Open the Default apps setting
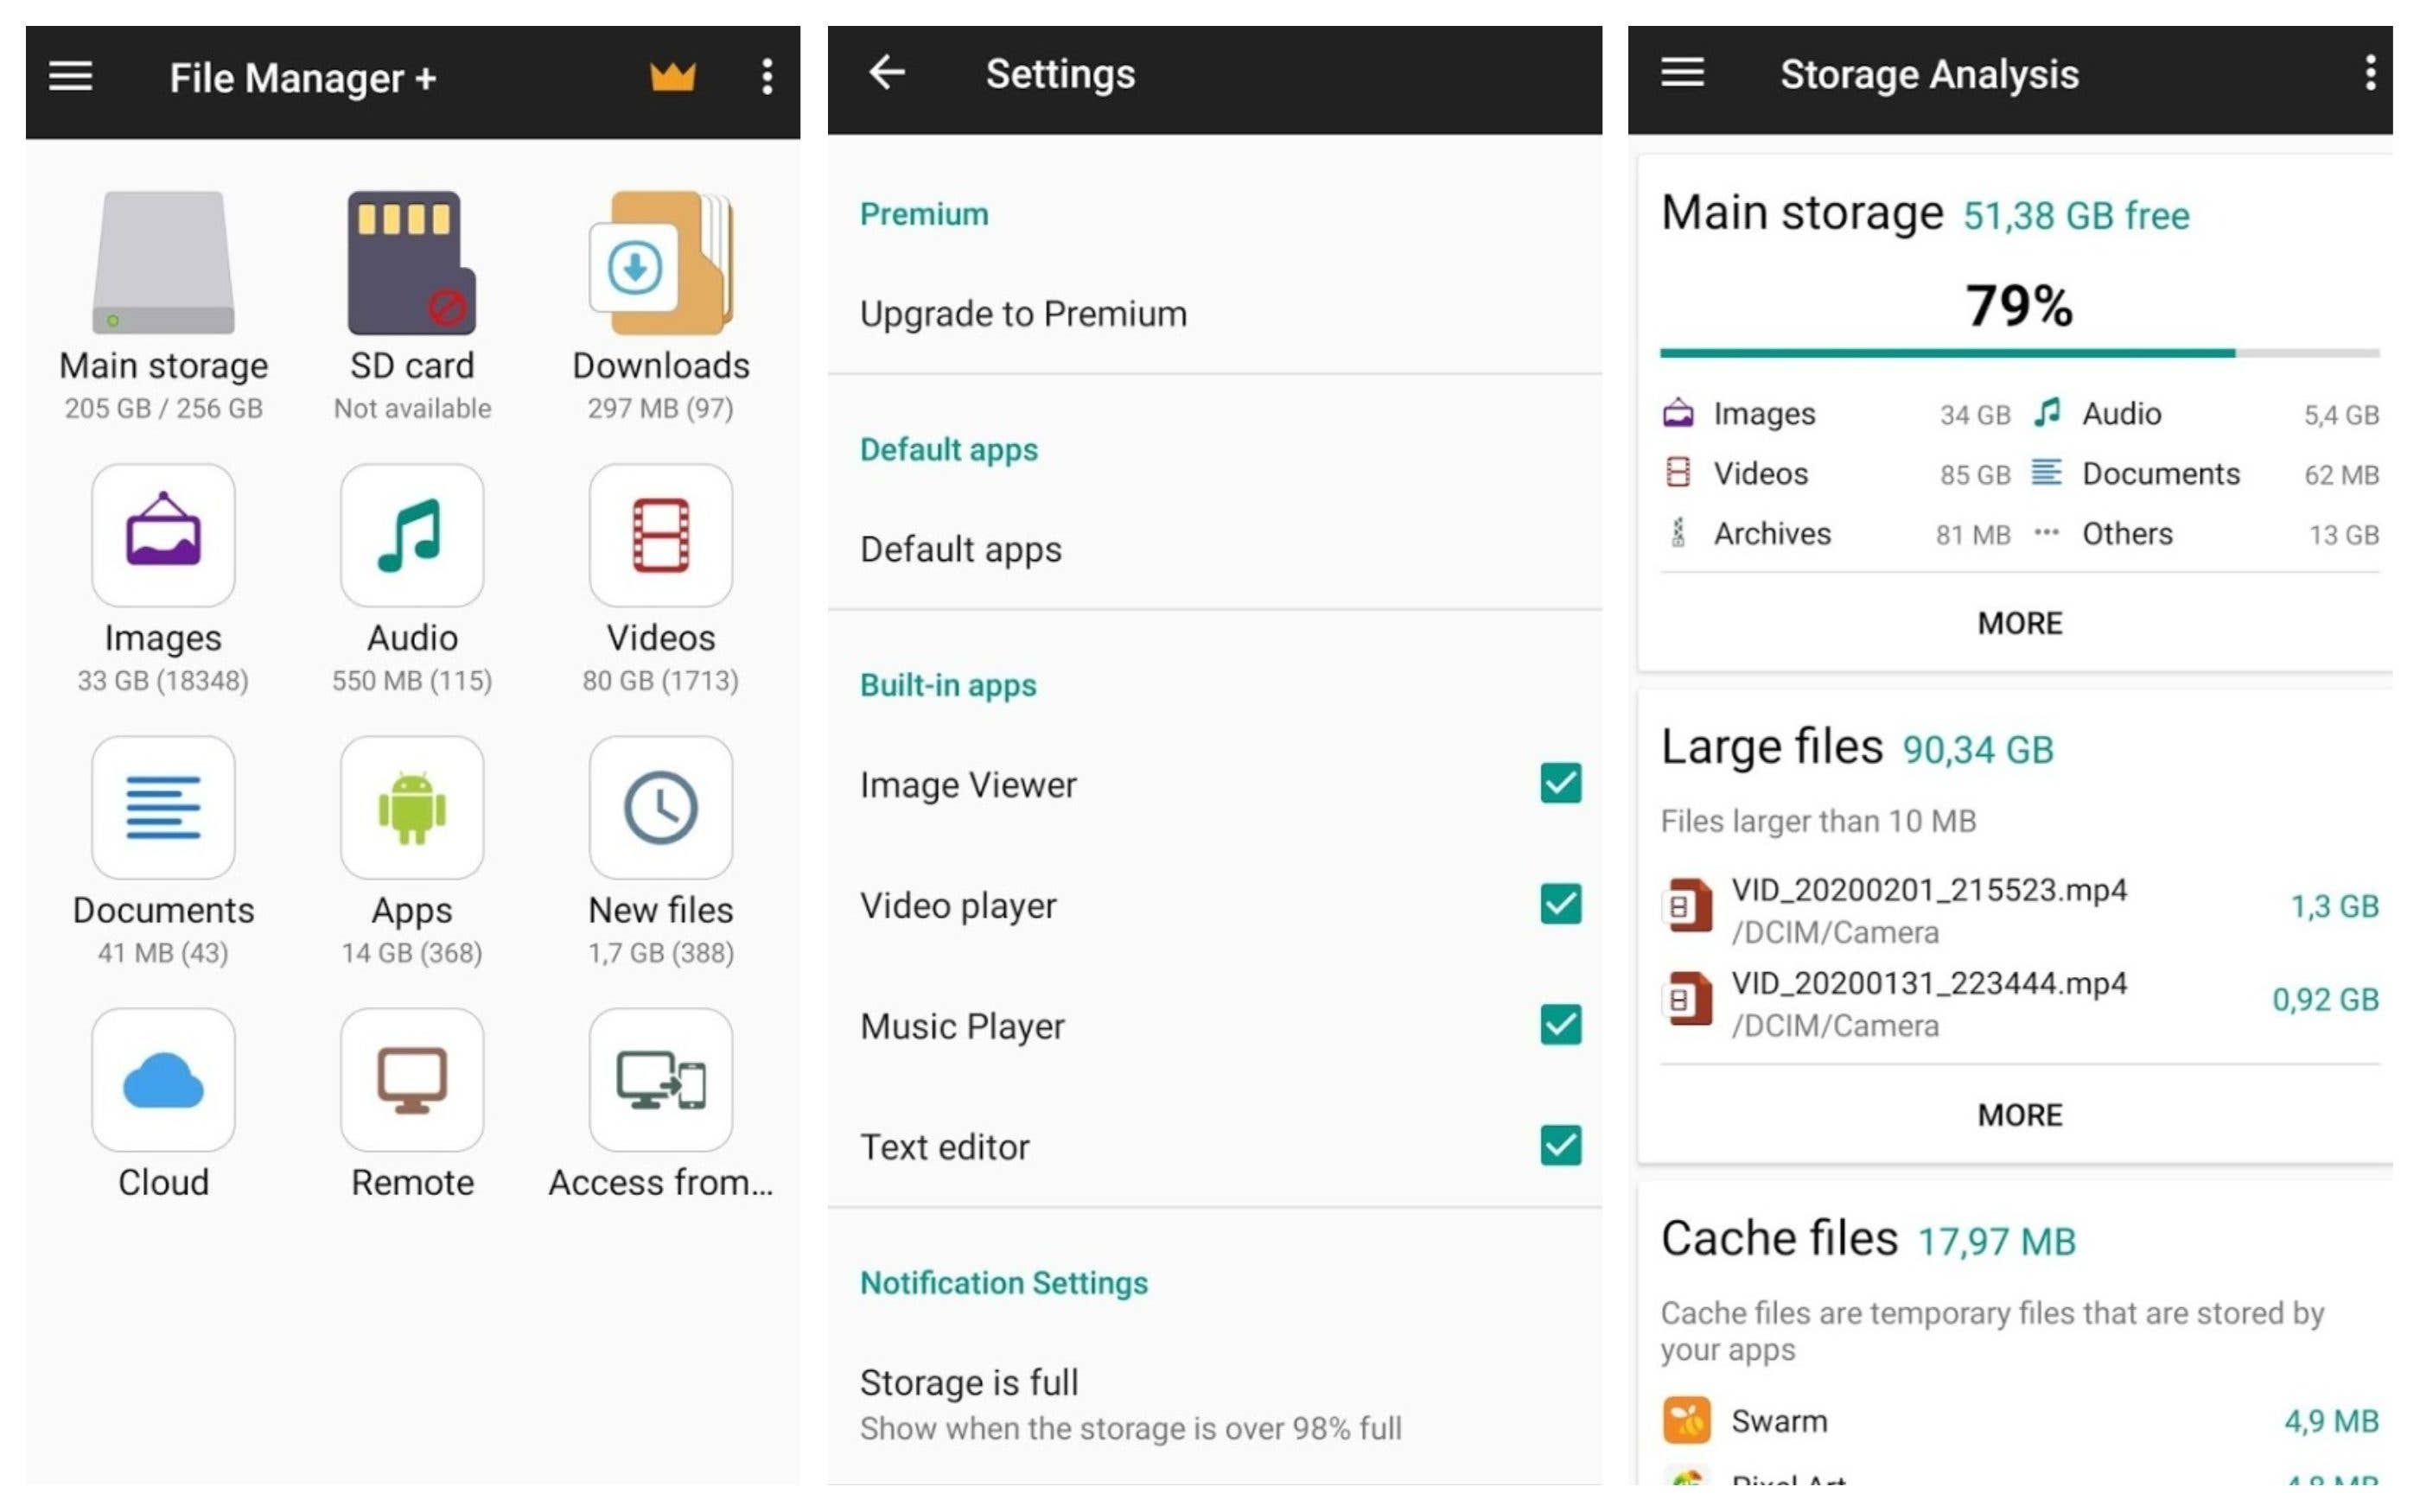The width and height of the screenshot is (2420, 1512). 960,548
